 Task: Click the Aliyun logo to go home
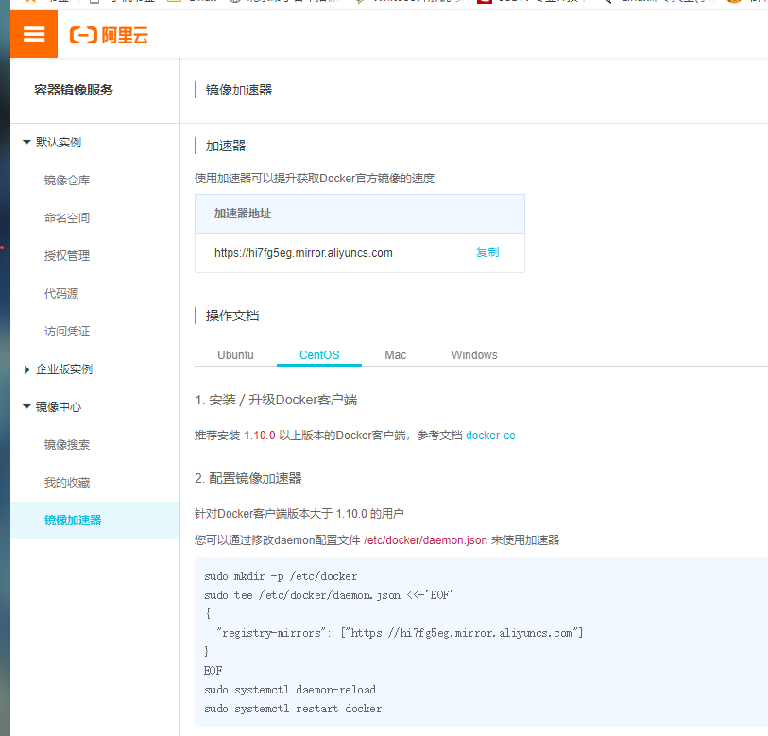pyautogui.click(x=108, y=34)
